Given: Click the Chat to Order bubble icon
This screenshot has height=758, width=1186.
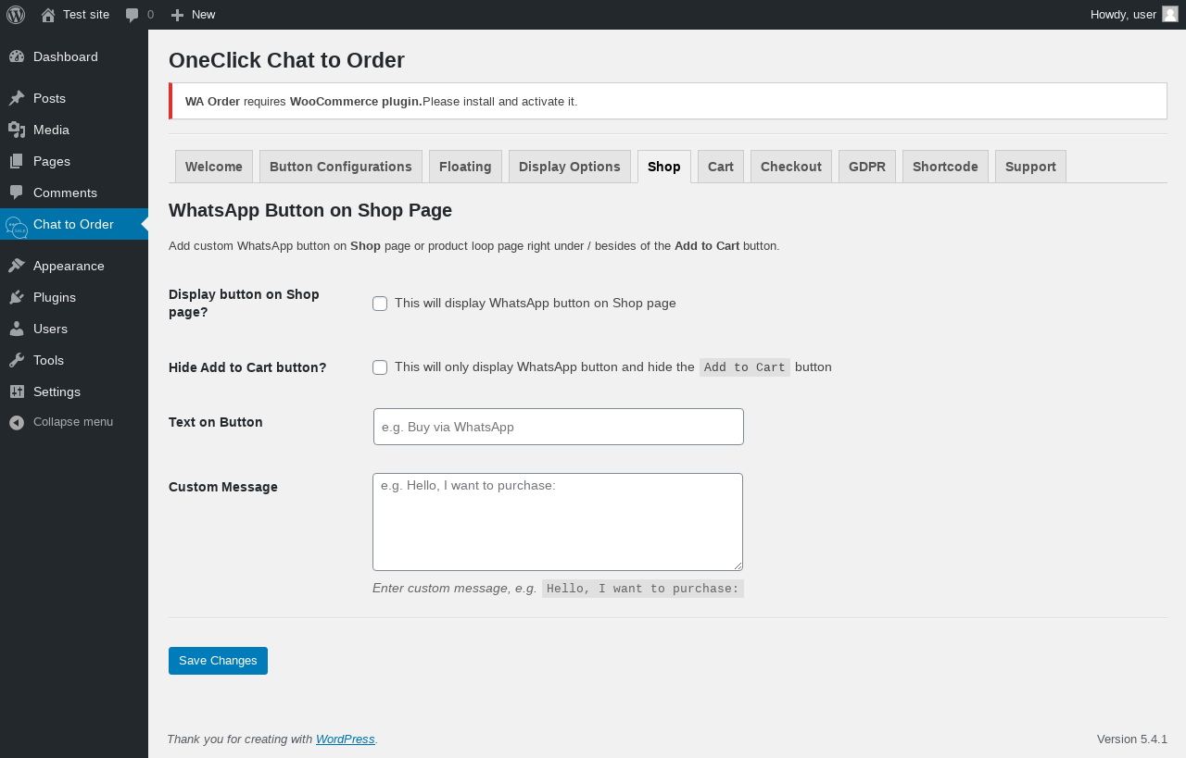Looking at the screenshot, I should tap(17, 227).
